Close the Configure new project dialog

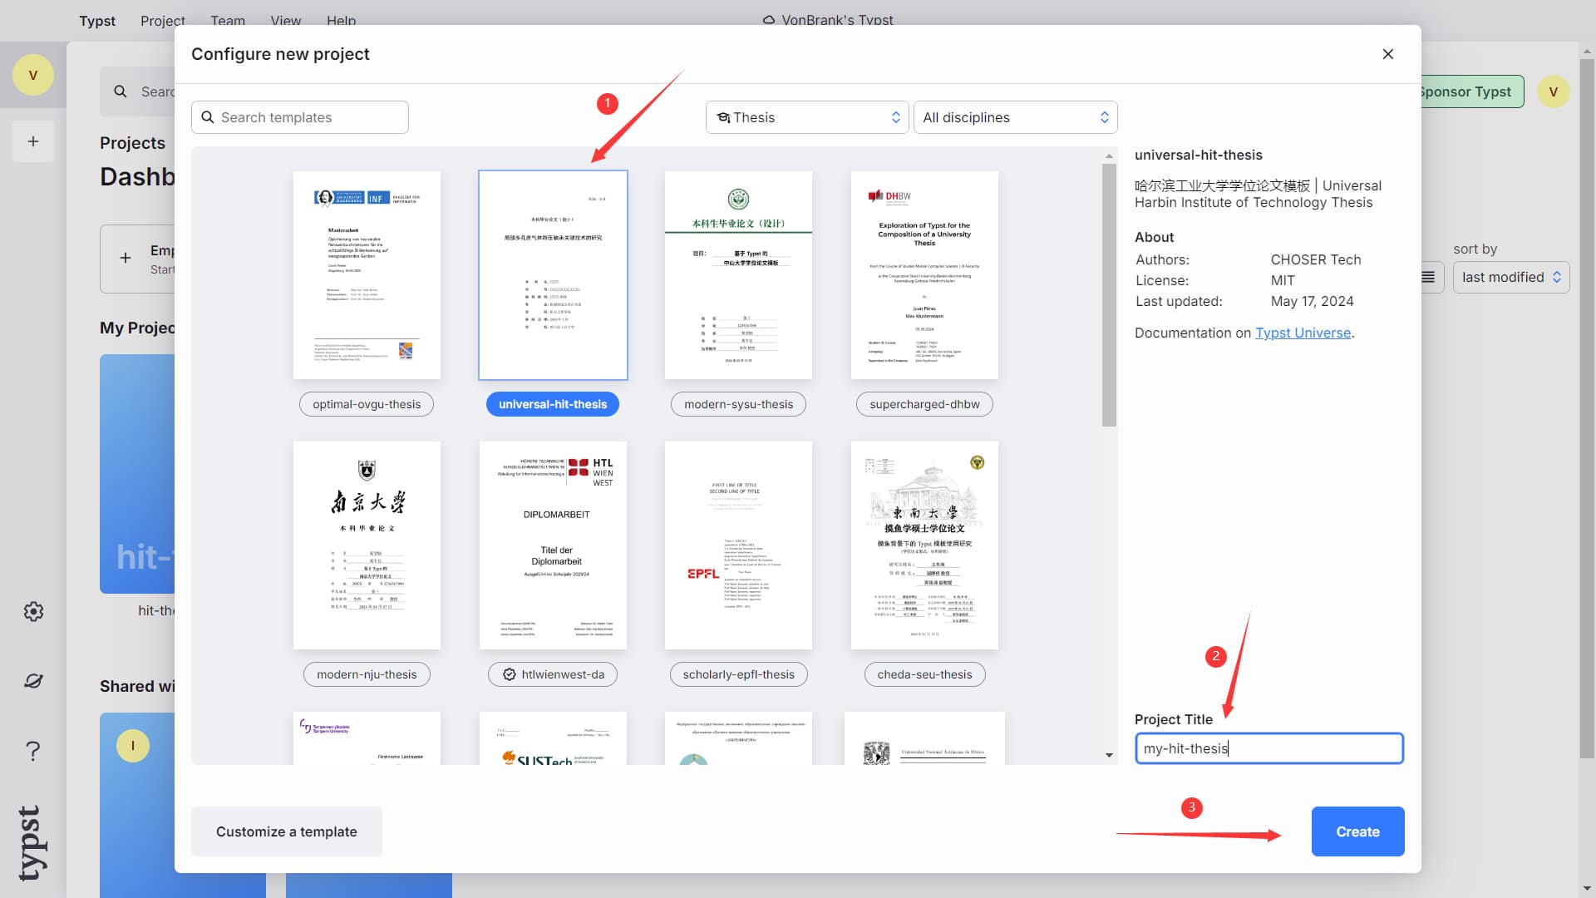1387,54
